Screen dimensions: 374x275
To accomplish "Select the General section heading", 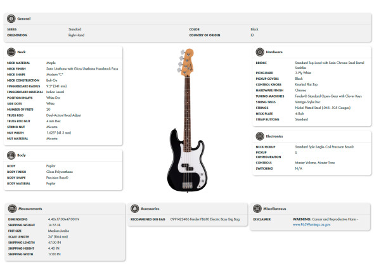I will pos(24,18).
